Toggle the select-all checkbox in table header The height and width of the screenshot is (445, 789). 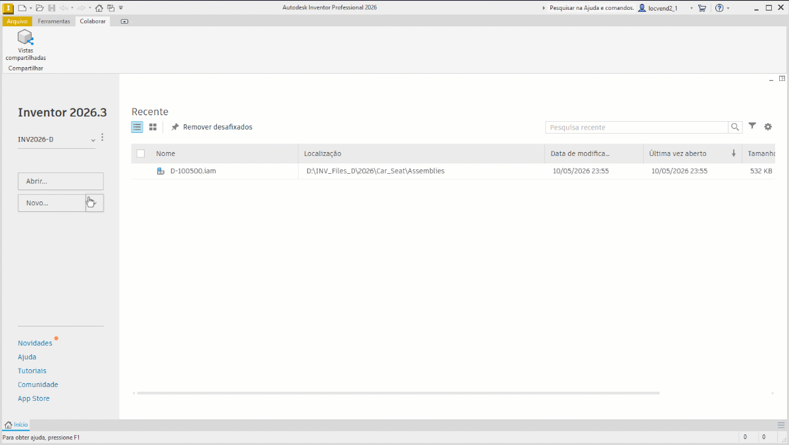pos(141,153)
